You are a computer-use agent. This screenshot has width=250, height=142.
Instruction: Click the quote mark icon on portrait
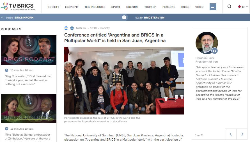point(215,51)
